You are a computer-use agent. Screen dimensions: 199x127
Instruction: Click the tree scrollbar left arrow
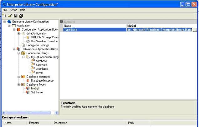(4, 113)
